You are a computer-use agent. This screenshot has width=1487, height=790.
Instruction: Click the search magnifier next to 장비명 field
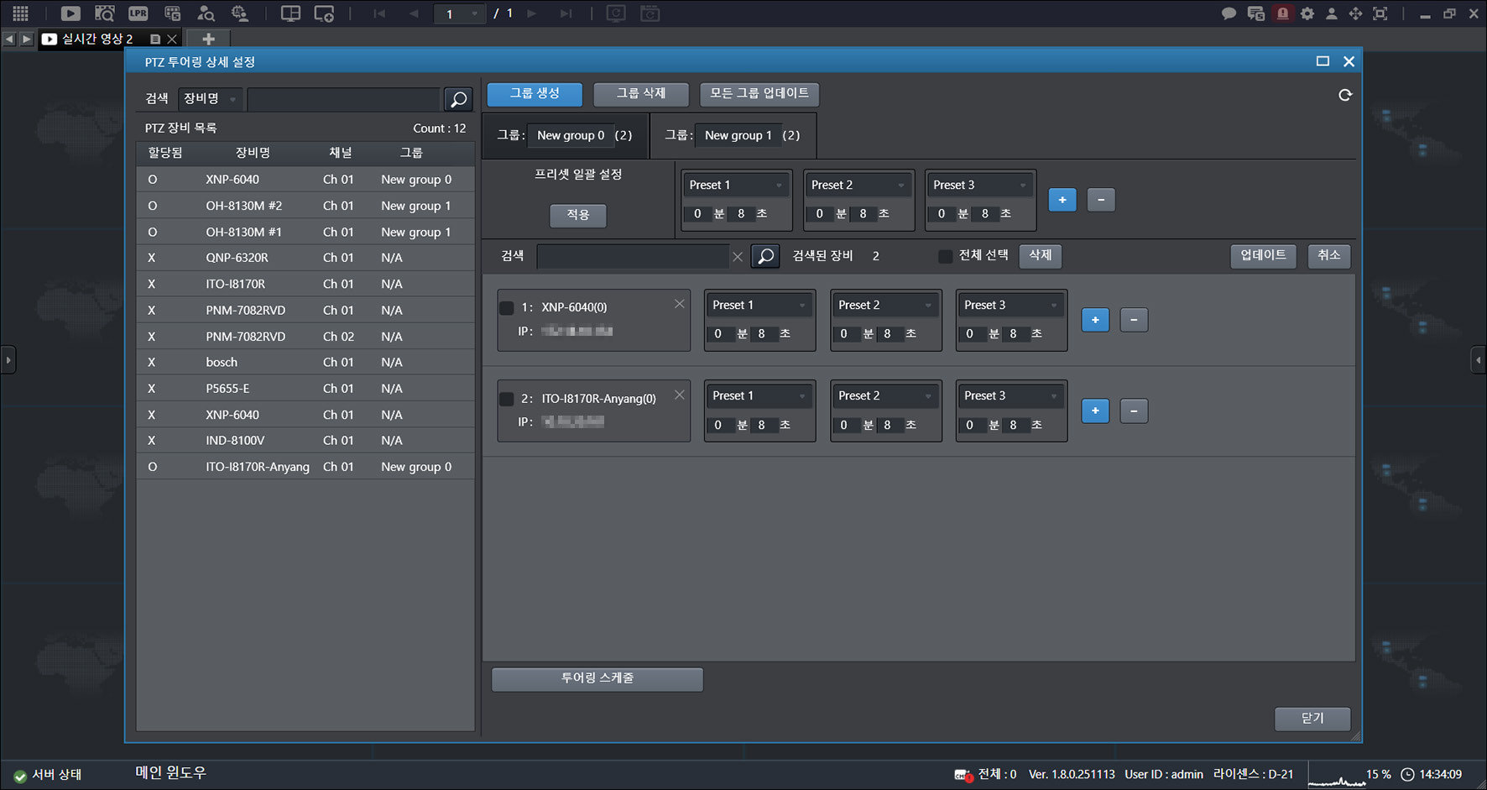[458, 99]
